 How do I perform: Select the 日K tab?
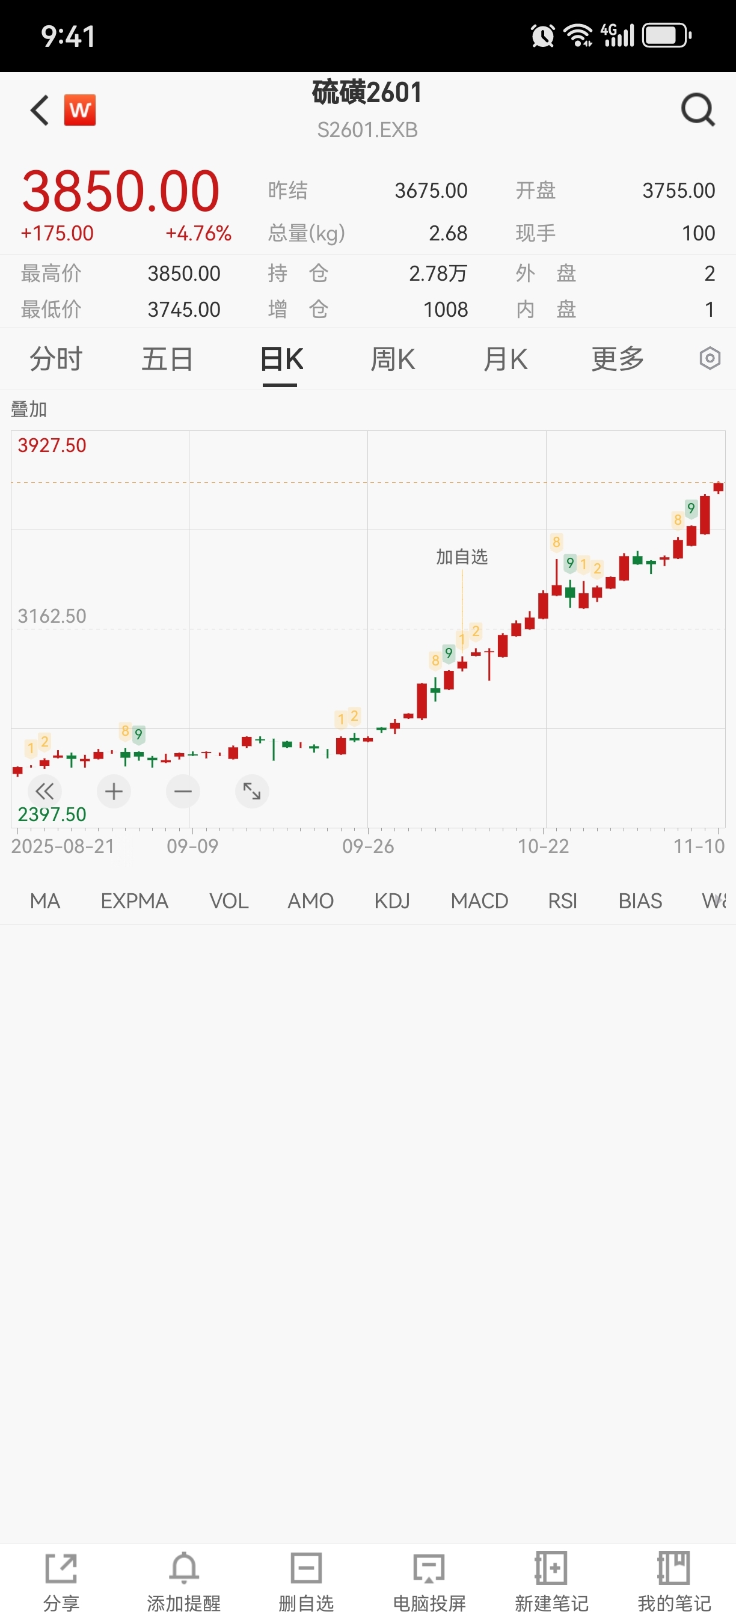[281, 359]
